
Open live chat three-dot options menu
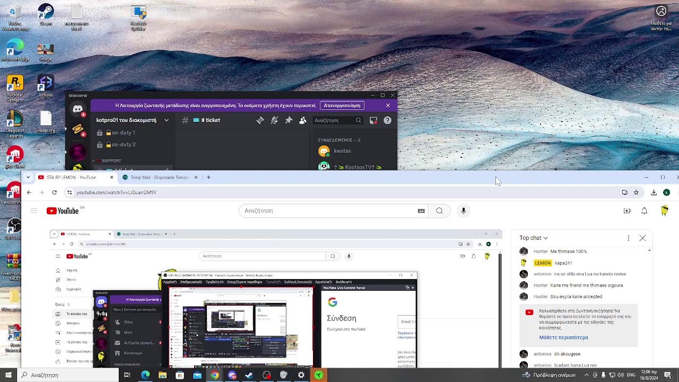[629, 238]
